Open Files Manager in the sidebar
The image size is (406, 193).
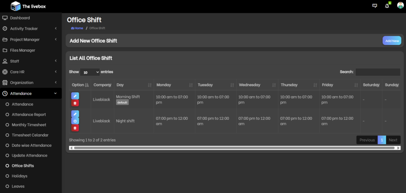(x=23, y=50)
